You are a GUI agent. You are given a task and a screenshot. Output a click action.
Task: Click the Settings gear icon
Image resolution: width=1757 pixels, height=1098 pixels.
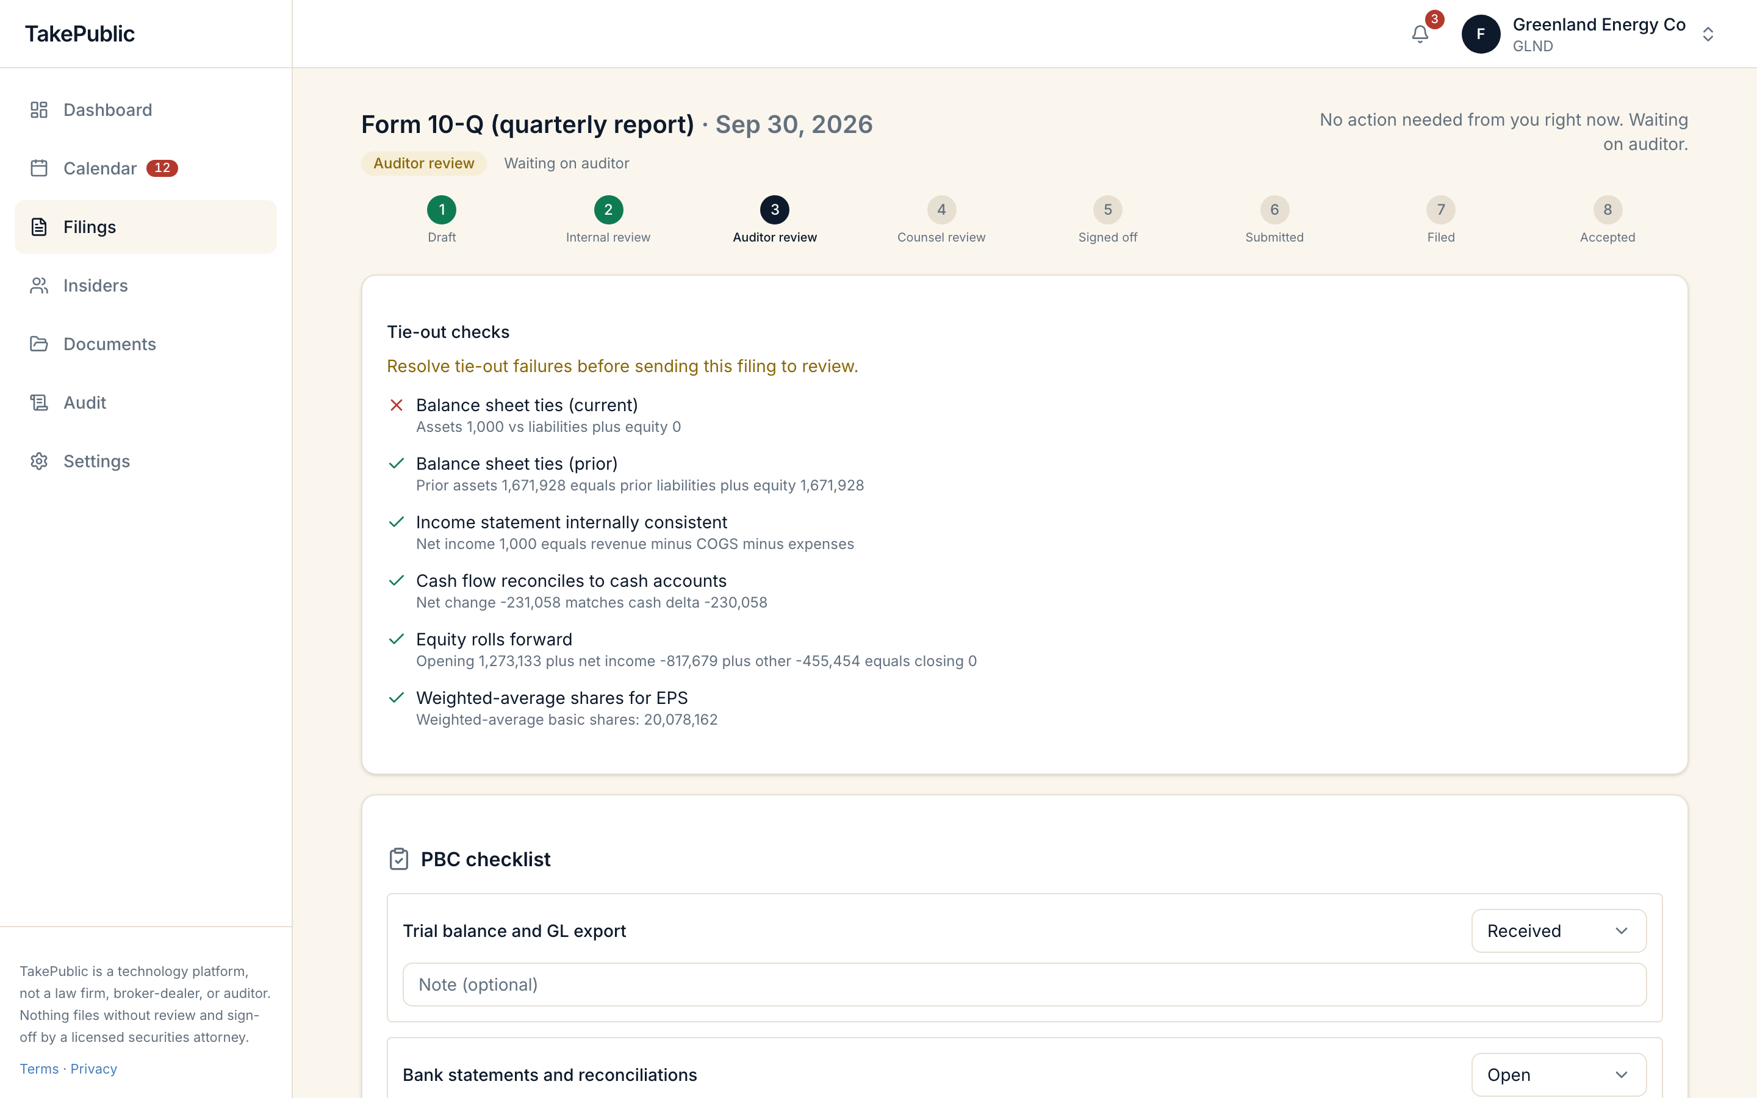(x=39, y=461)
